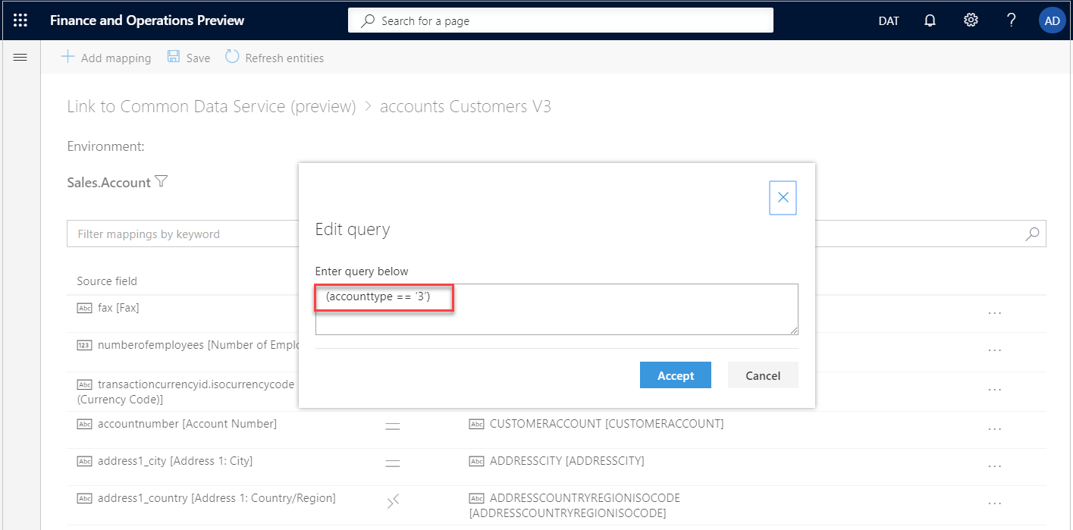Screen dimensions: 1073x530
Task: Click Add mapping in the toolbar
Action: tap(106, 58)
